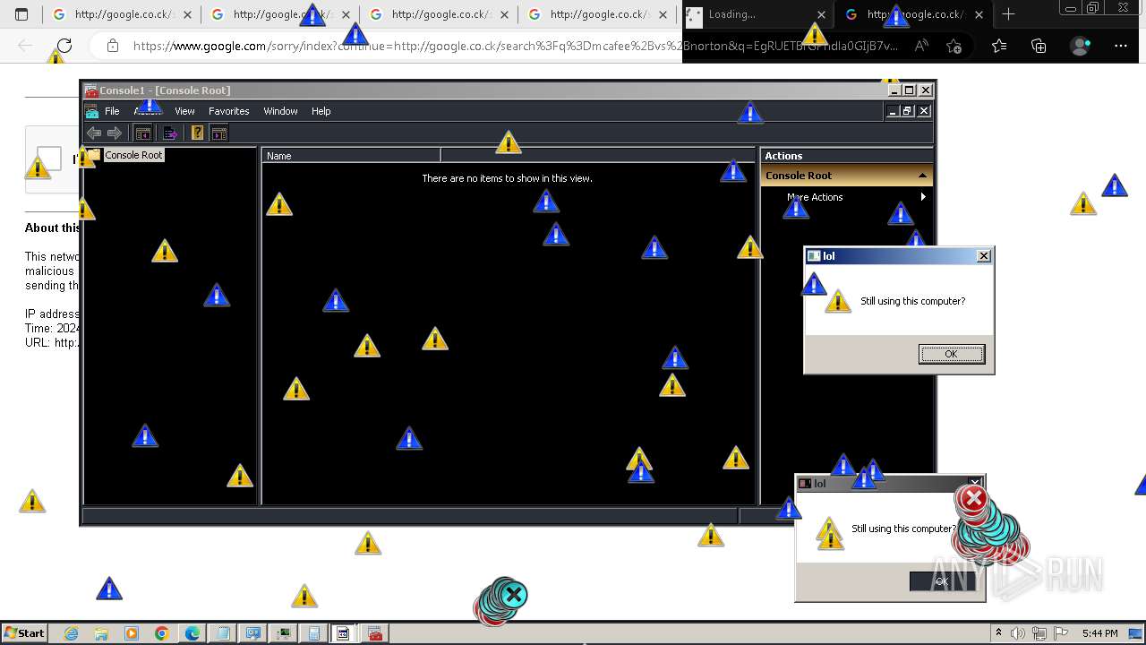The image size is (1146, 645).
Task: Open the Window menu in Console1
Action: point(280,111)
